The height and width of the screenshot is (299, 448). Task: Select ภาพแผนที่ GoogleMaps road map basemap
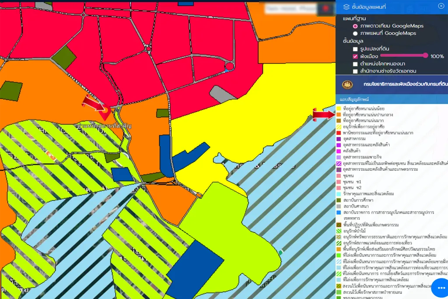[x=355, y=33]
